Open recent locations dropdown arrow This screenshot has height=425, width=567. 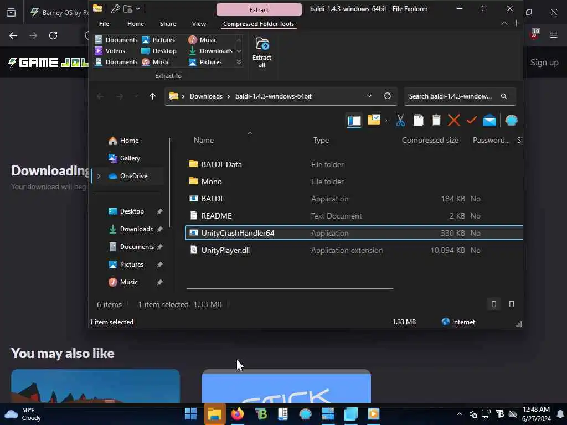pos(136,96)
